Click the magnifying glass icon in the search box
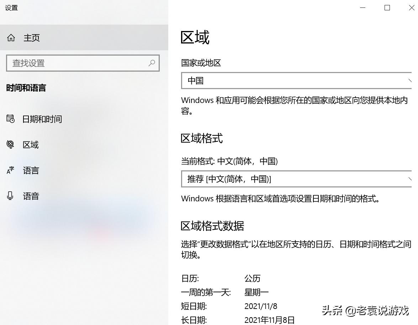Screen dimensions: 418x325 152,63
